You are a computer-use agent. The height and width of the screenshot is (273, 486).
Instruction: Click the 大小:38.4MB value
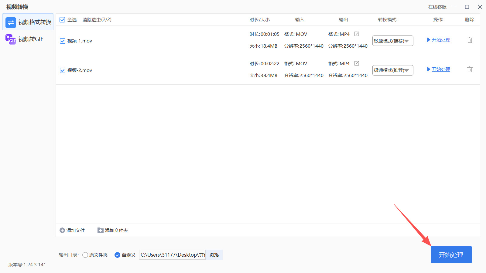click(x=263, y=76)
